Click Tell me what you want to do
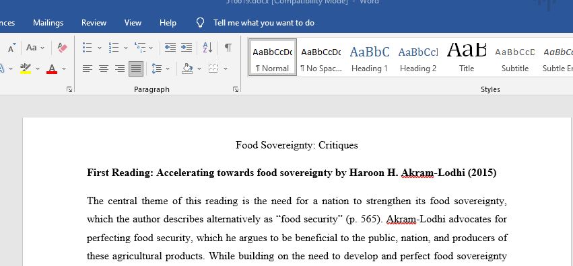Screen dimensions: 573x266 click(x=264, y=23)
